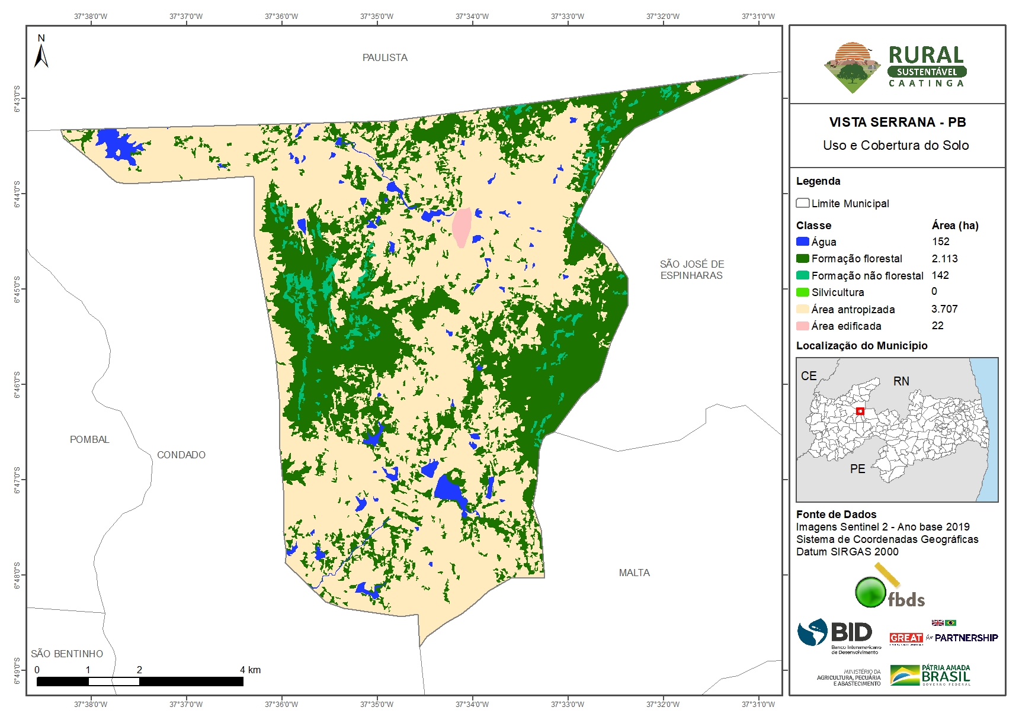
Task: Select the blue Água legend swatch
Action: (x=803, y=242)
